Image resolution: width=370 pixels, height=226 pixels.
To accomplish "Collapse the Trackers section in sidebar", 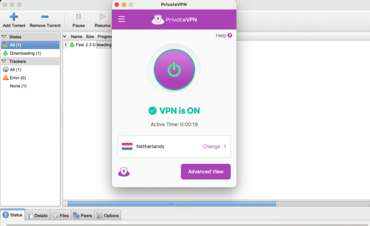I will tap(4, 61).
